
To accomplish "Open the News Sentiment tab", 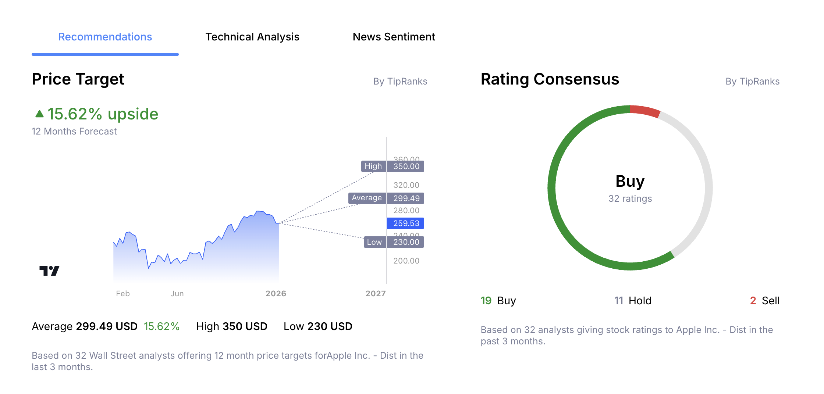I will tap(394, 36).
